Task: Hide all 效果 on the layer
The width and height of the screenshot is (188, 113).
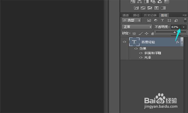Action: pos(136,49)
